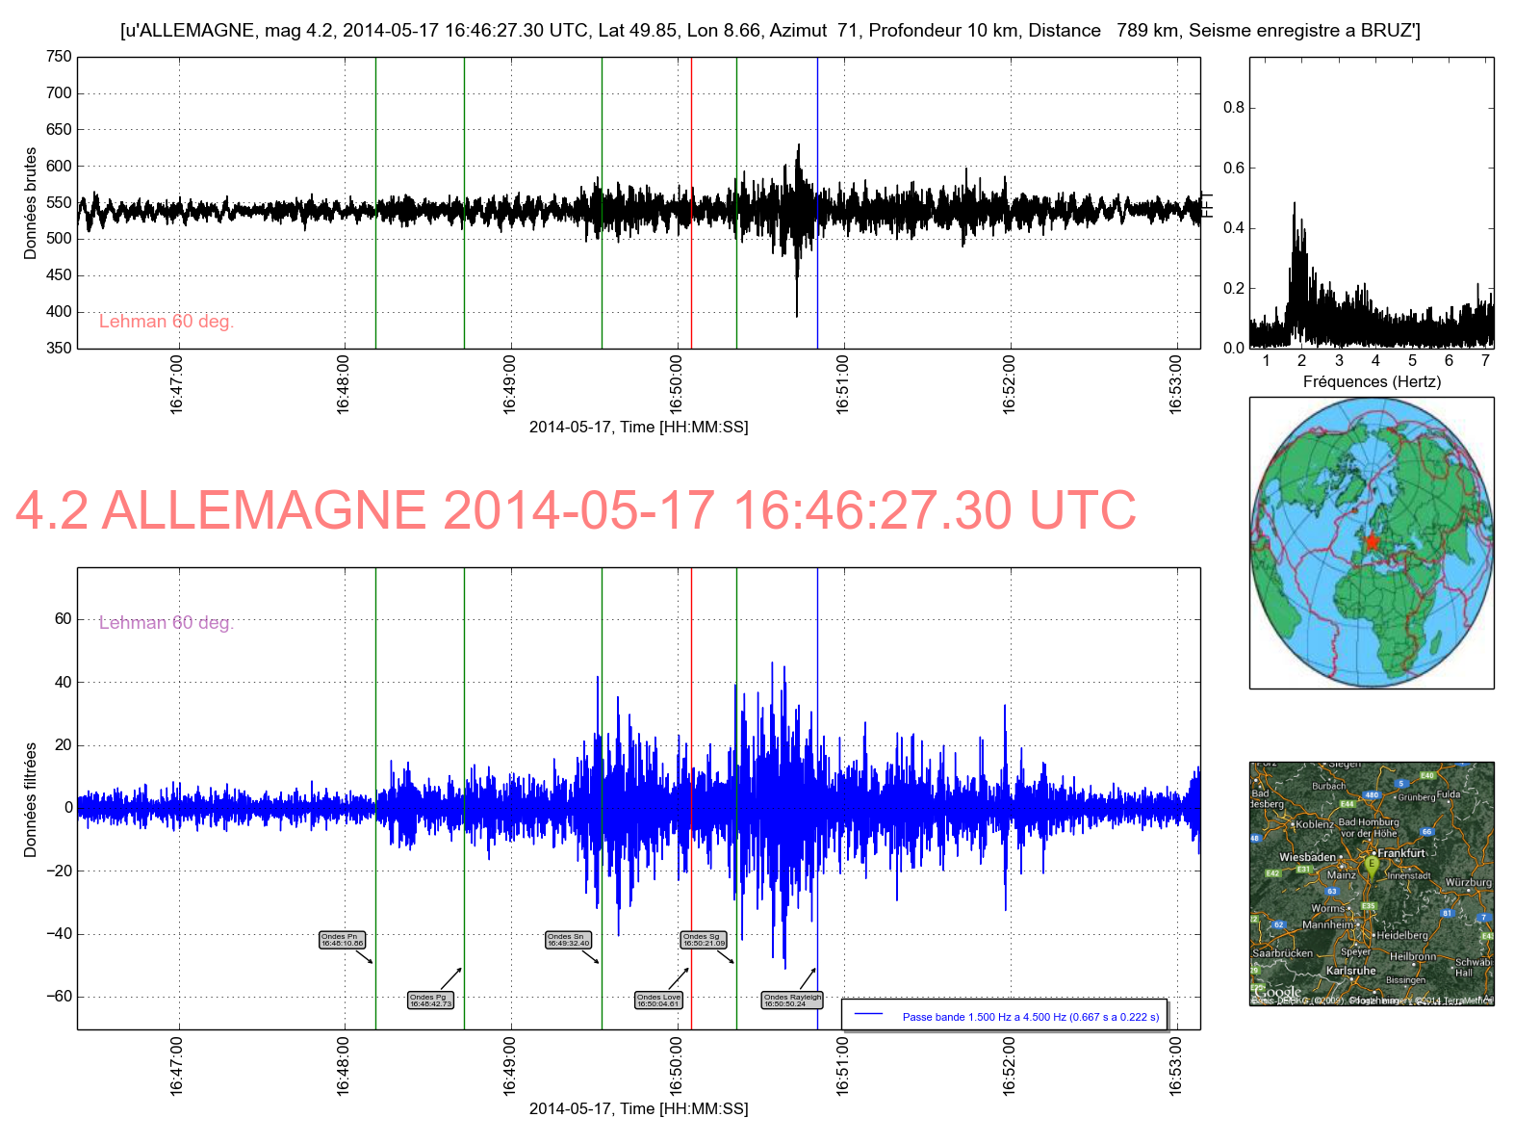Screen dimensions: 1540x1144
Task: Select the Ondes Sn annotation box
Action: pos(568,940)
